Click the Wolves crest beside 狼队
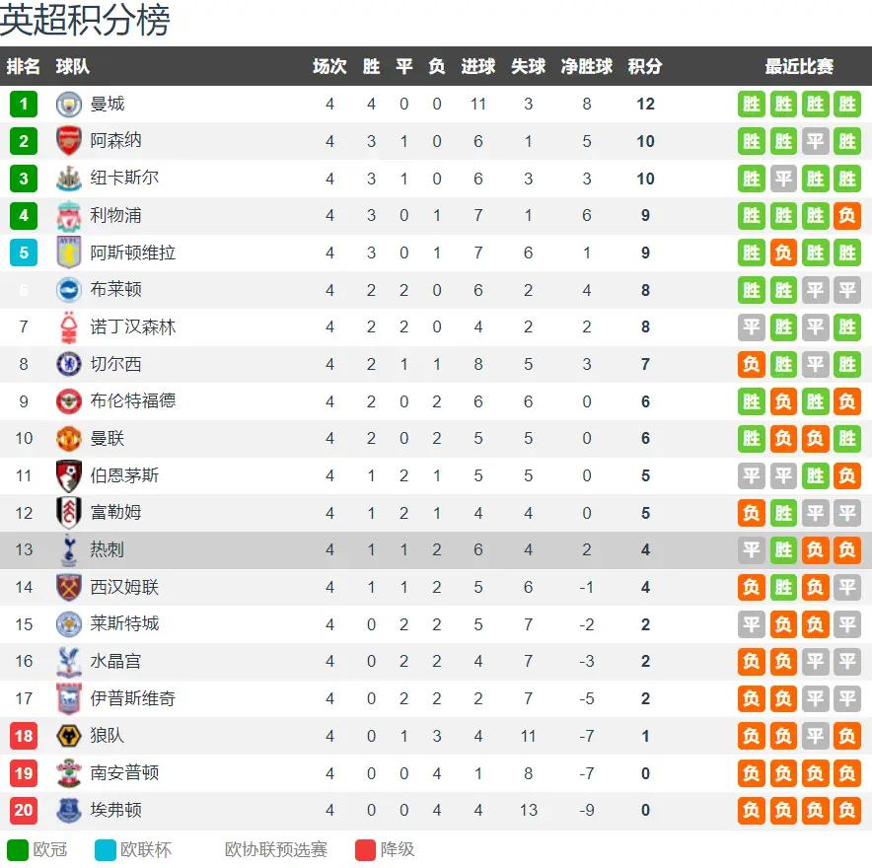872x868 pixels. 69,736
